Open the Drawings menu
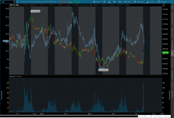Viewport: 174px width, 118px height. tap(139, 2)
